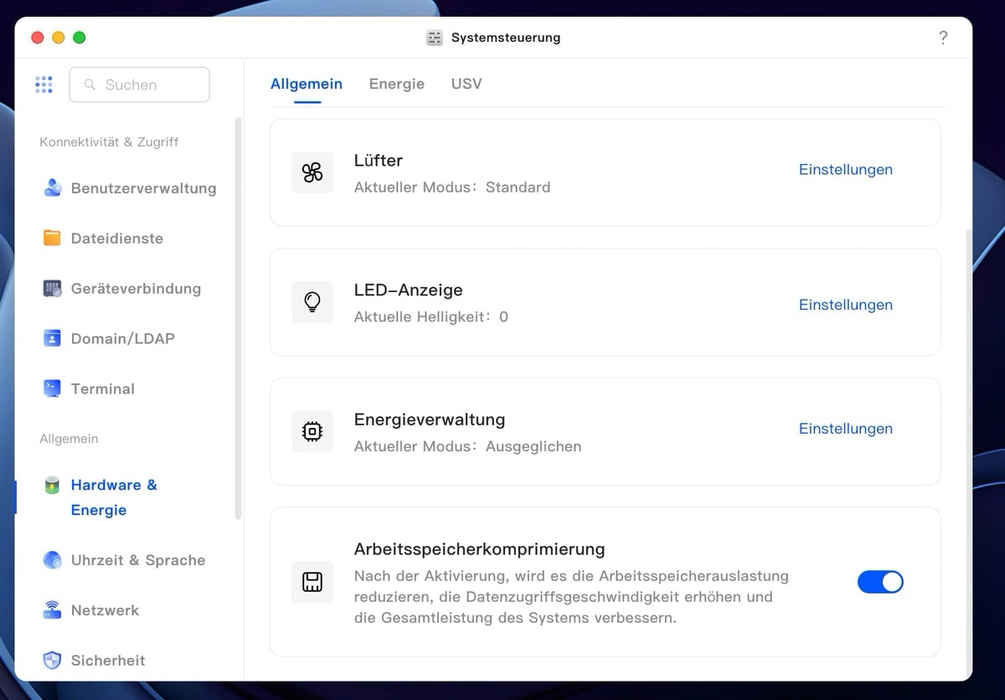Open Einstellungen for LED-Anzeige
This screenshot has width=1005, height=700.
coord(845,305)
